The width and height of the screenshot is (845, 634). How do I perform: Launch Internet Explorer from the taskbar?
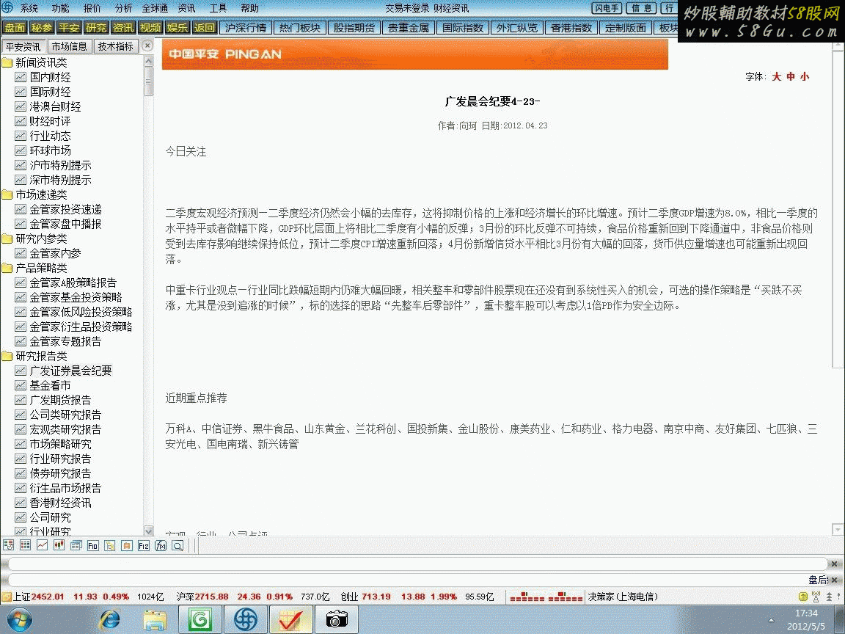110,620
